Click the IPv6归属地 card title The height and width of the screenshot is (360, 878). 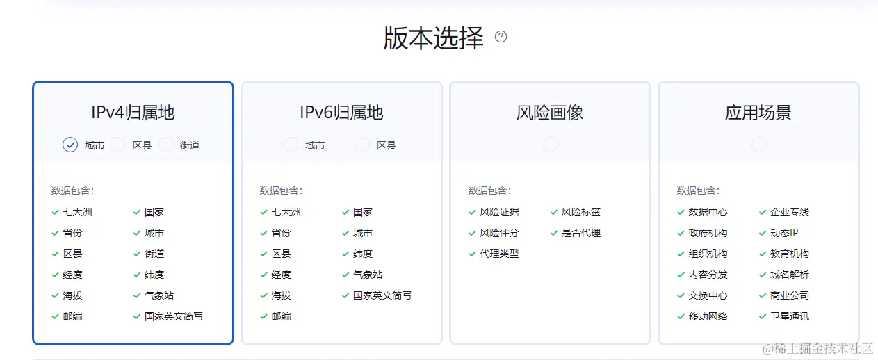pyautogui.click(x=341, y=113)
